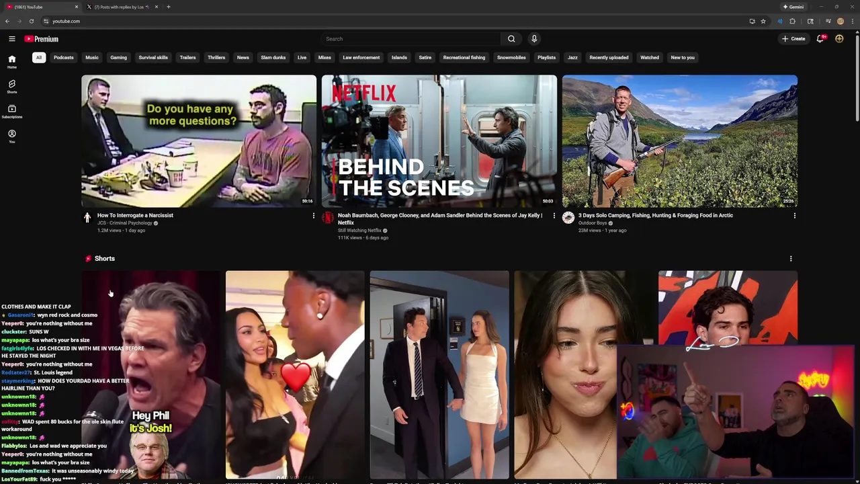
Task: Select the Live chip
Action: coord(302,58)
